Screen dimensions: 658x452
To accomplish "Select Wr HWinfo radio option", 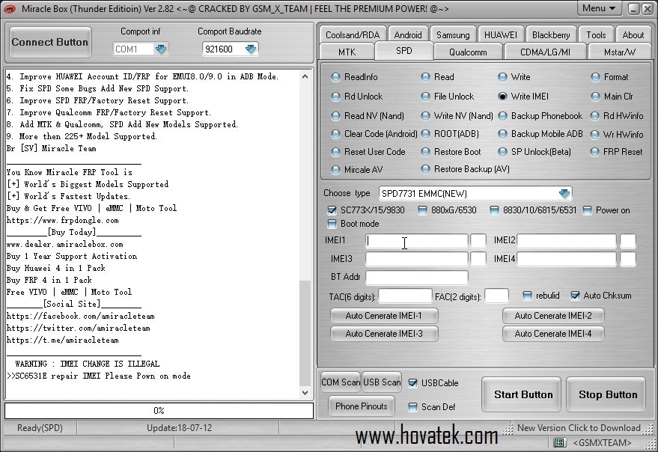I will coord(617,135).
